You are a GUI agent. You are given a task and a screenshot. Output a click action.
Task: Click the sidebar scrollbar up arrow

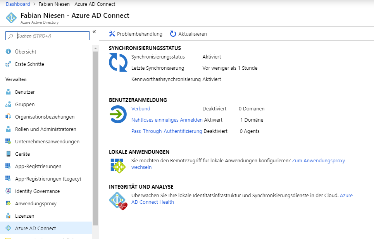click(95, 48)
